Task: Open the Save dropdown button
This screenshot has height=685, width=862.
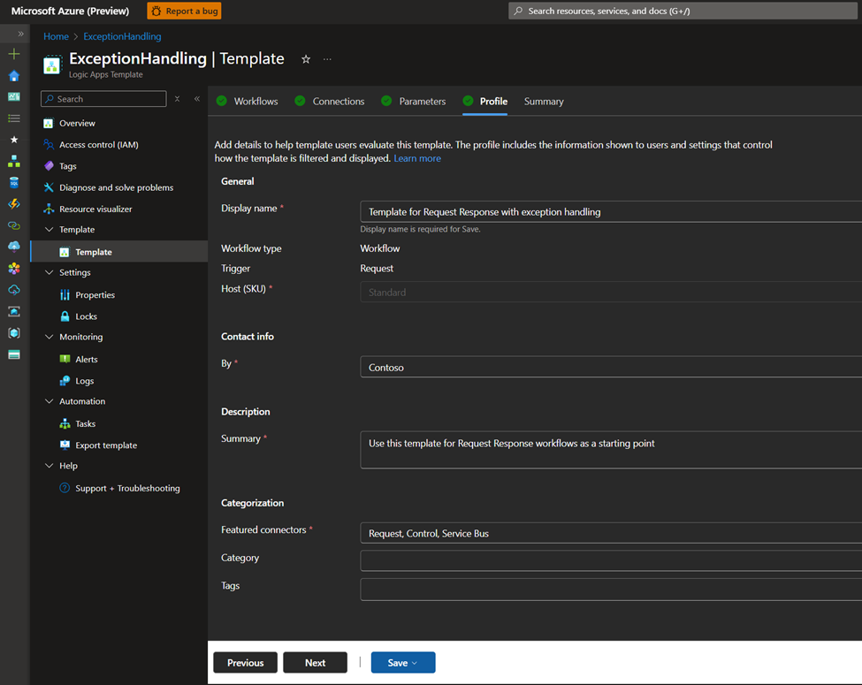Action: pos(402,663)
